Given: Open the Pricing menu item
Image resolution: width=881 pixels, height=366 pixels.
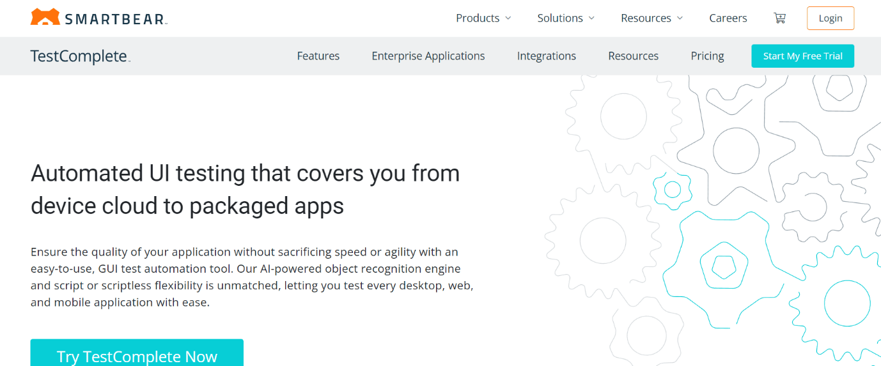Looking at the screenshot, I should 707,56.
